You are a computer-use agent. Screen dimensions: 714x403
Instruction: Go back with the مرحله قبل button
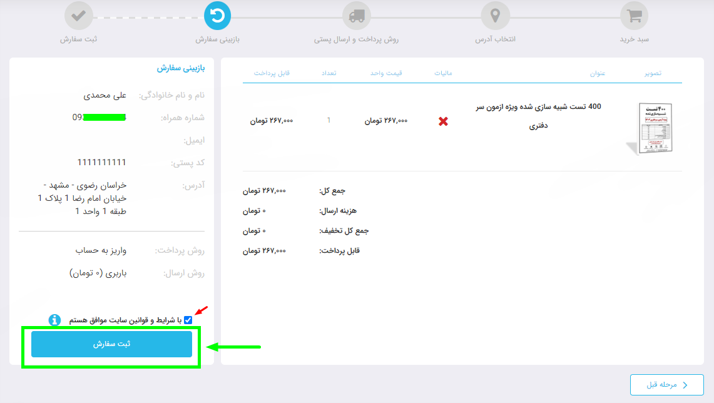click(x=666, y=385)
